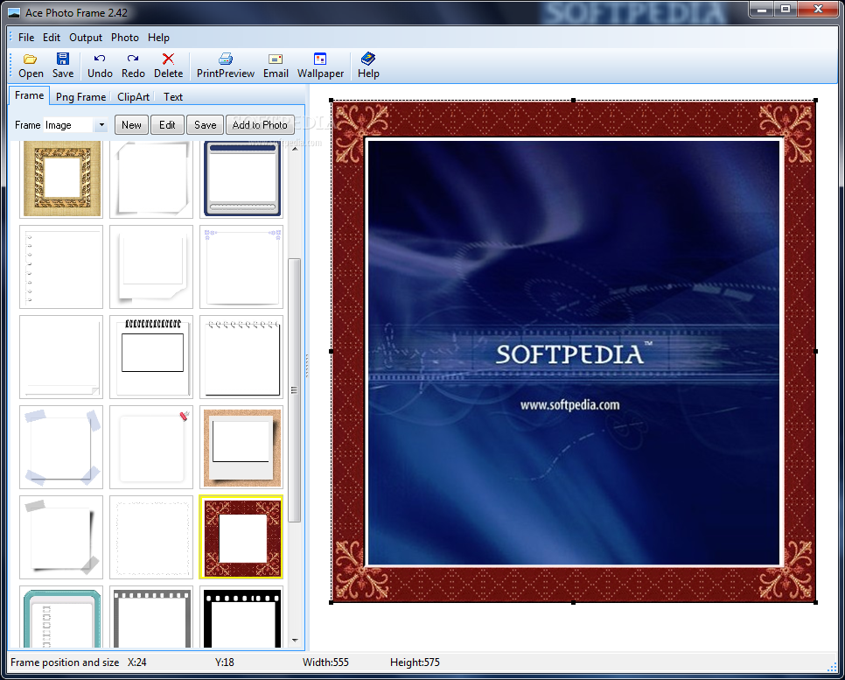The width and height of the screenshot is (845, 680).
Task: Select the dotted-edge stamp frame thumbnail
Action: click(x=151, y=537)
